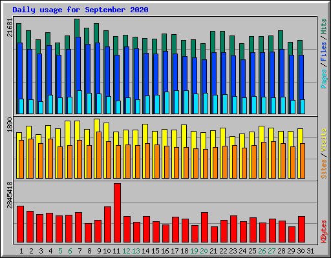Click the green "Hits" legend label
Viewport: 331px width, 258px height.
[x=324, y=26]
